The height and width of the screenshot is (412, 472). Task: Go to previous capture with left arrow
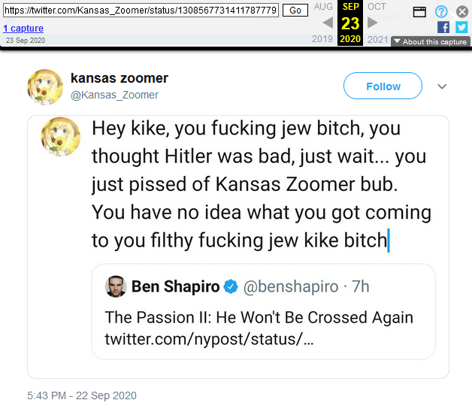327,23
